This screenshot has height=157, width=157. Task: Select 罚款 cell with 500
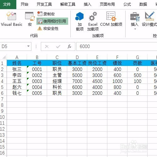(x=138, y=75)
